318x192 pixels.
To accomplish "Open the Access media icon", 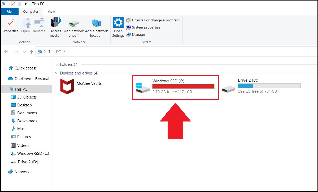I will tap(56, 22).
